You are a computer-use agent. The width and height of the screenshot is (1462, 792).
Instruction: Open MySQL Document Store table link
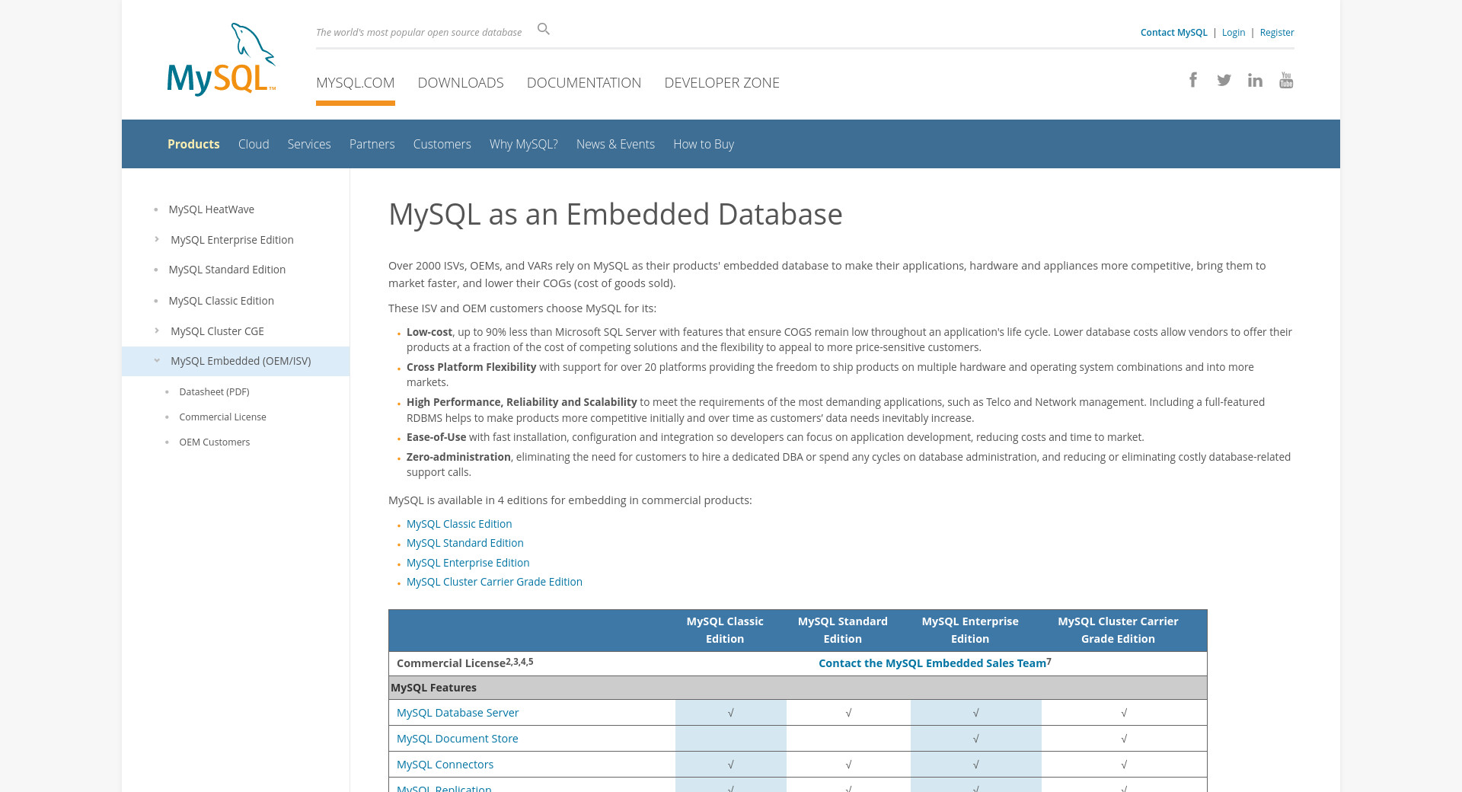click(457, 739)
